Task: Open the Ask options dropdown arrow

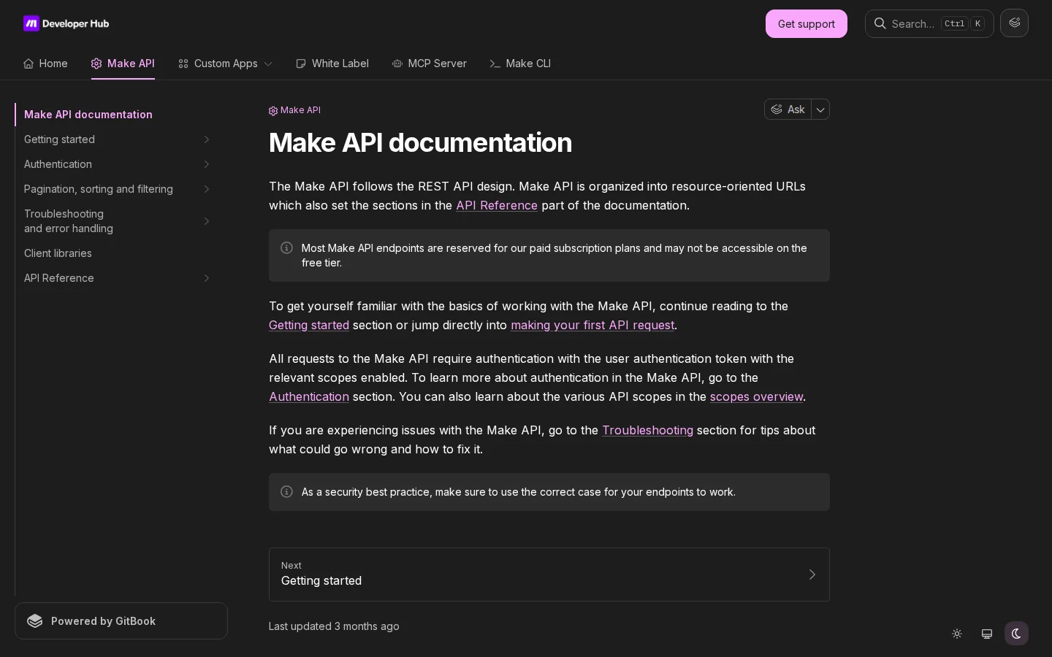Action: pos(820,109)
